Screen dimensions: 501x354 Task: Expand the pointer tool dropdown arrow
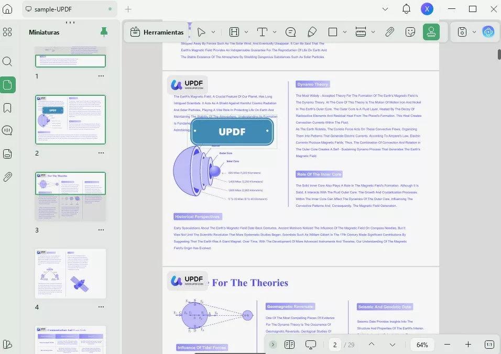coord(213,32)
